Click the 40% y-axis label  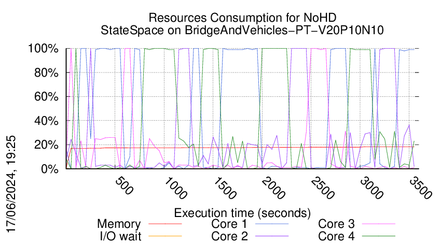point(46,121)
